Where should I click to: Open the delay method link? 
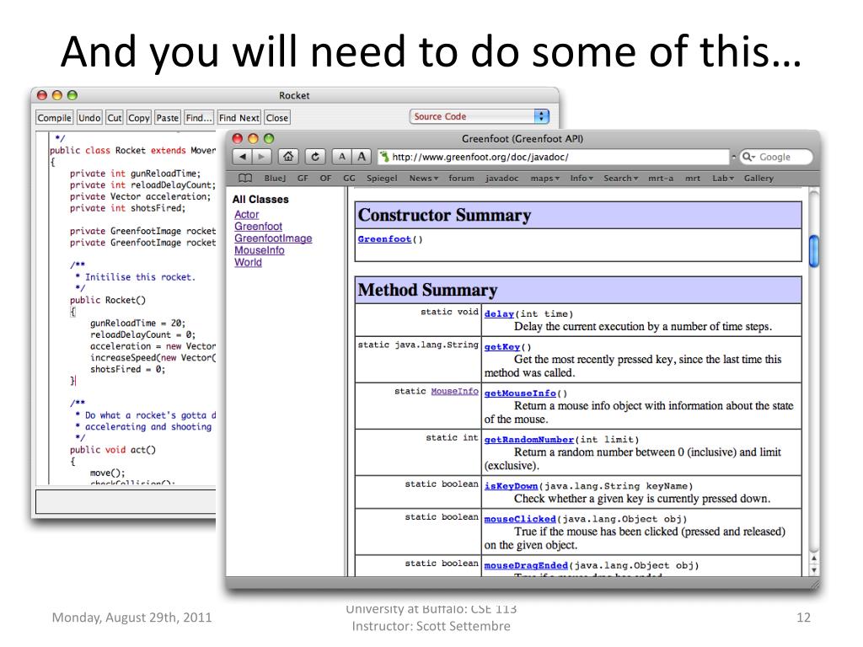click(x=499, y=314)
